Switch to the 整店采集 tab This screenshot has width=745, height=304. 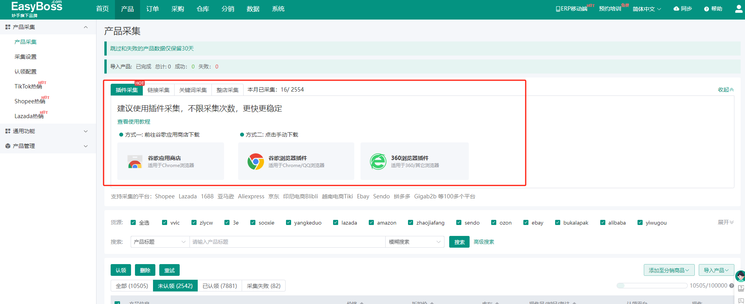(228, 90)
